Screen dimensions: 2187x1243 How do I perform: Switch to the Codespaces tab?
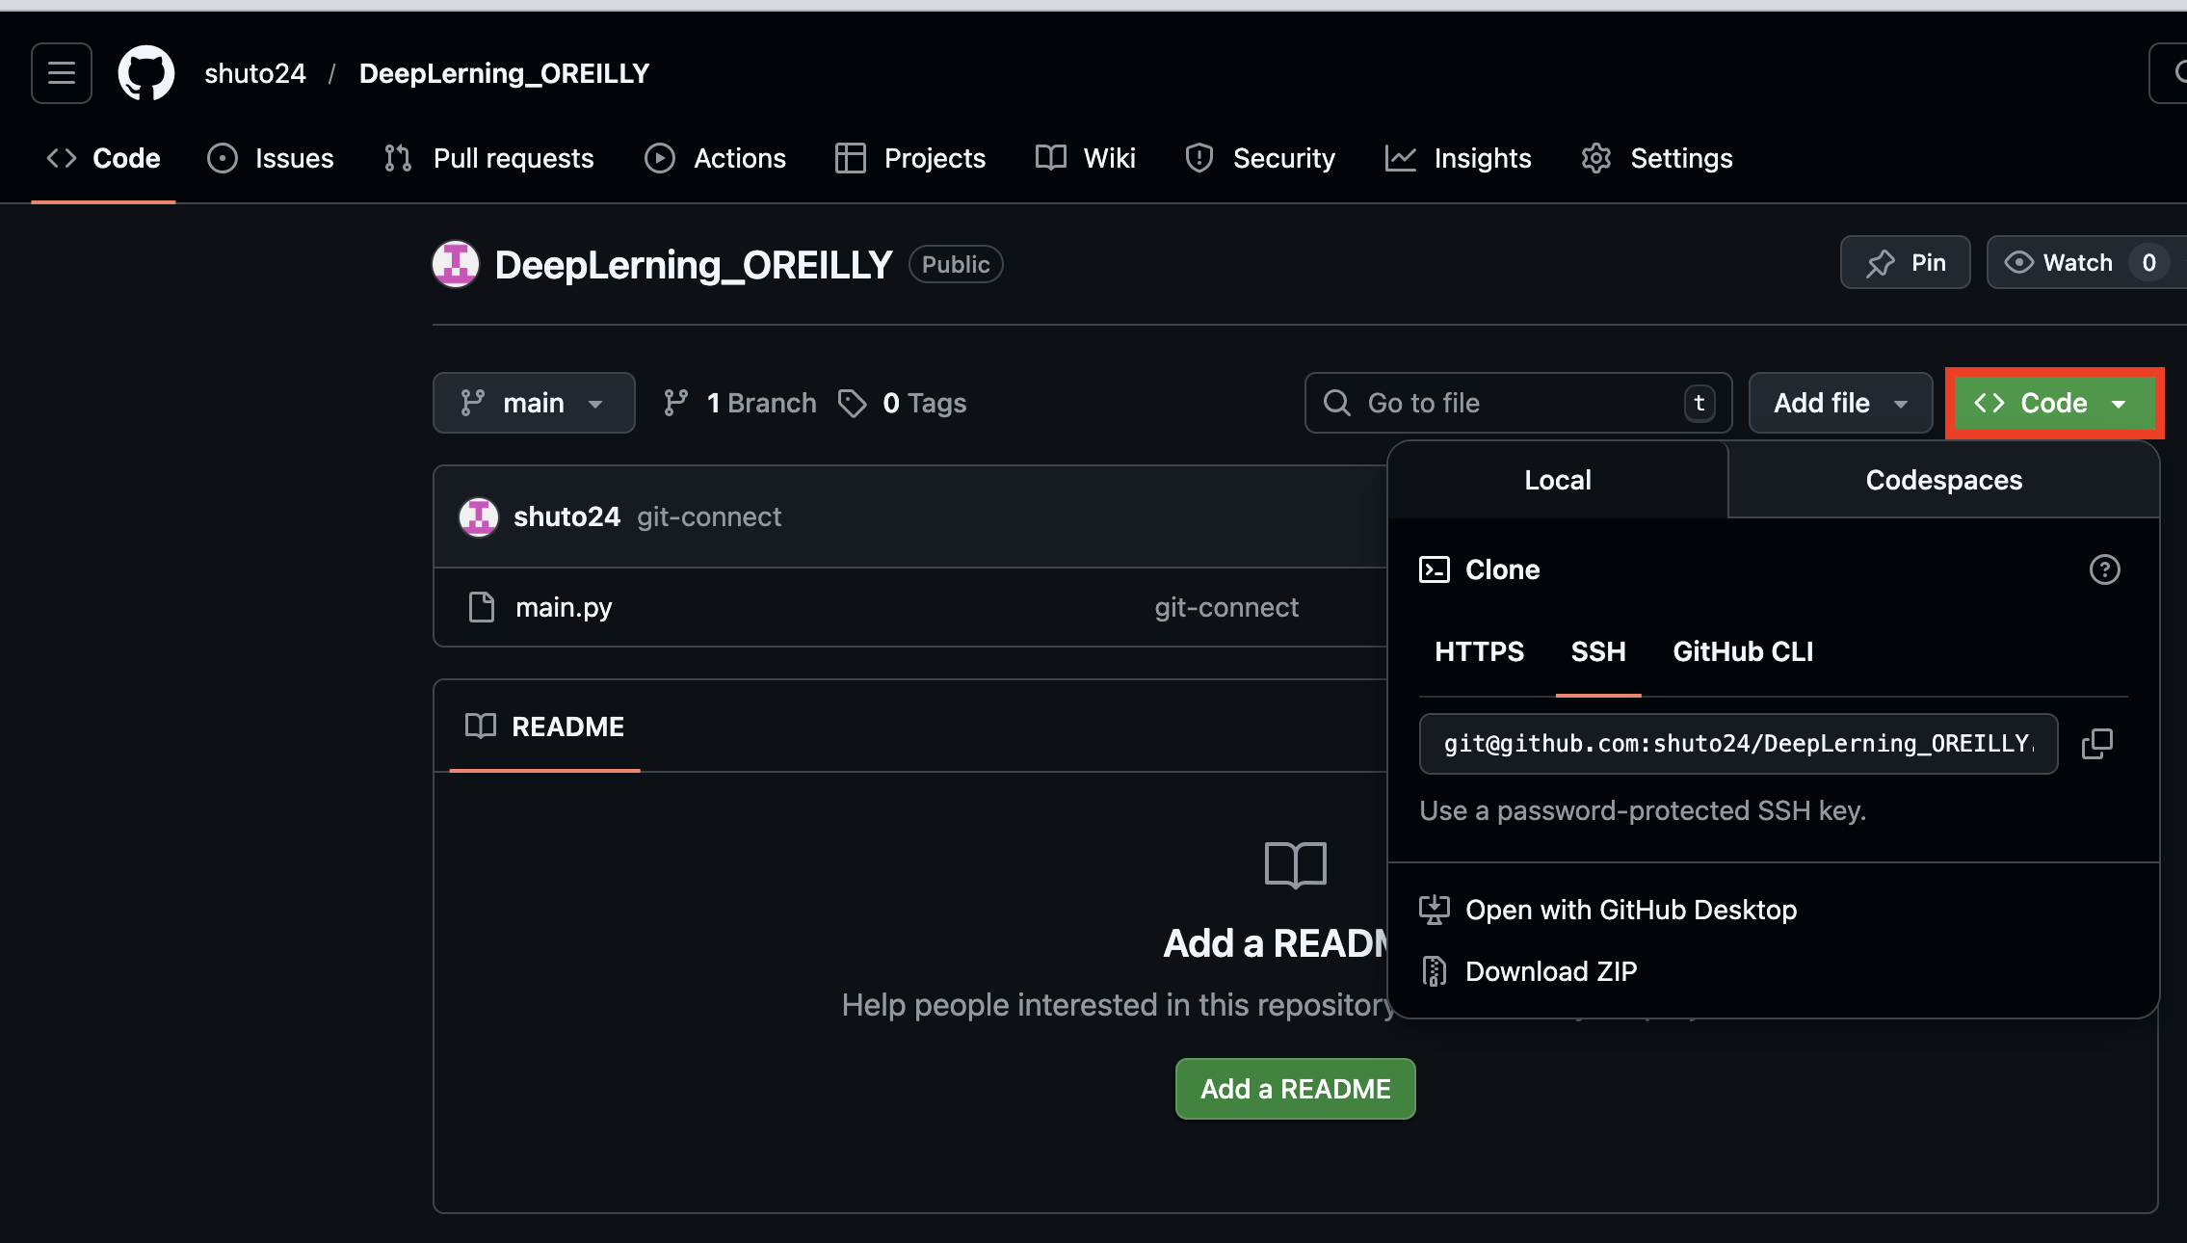[x=1943, y=480]
